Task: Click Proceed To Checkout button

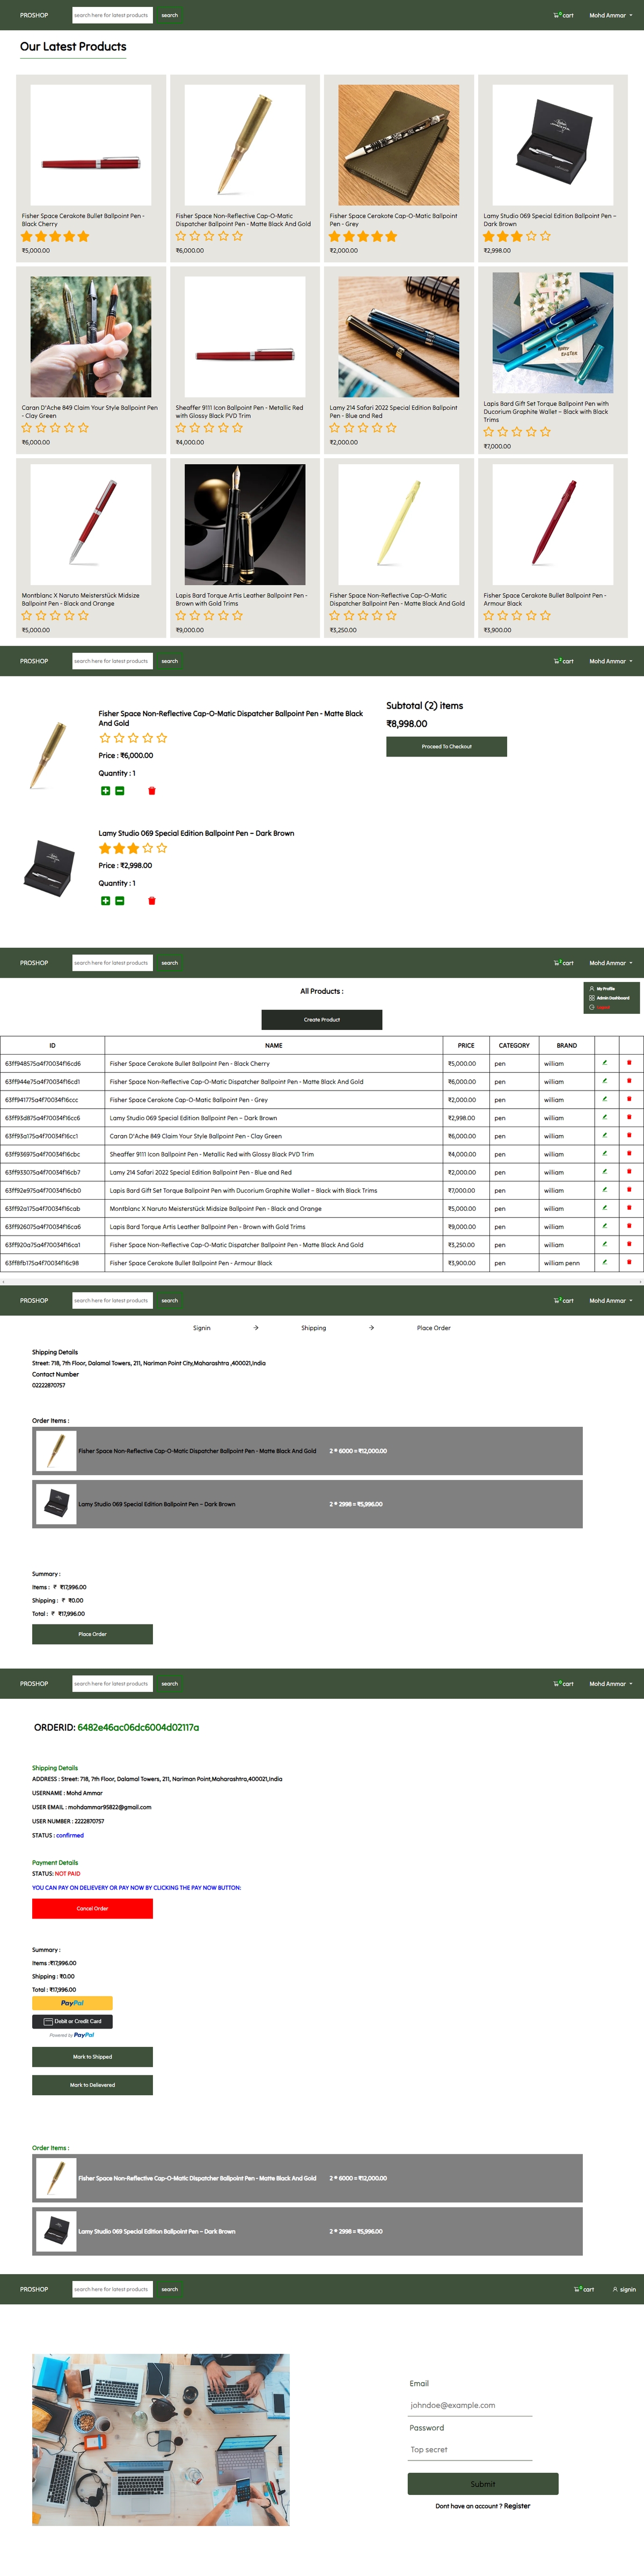Action: tap(447, 746)
